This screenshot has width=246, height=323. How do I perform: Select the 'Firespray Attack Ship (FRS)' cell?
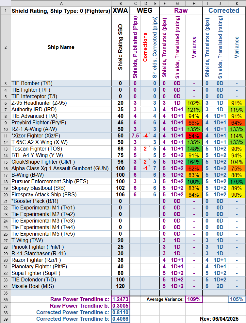pyautogui.click(x=61, y=195)
